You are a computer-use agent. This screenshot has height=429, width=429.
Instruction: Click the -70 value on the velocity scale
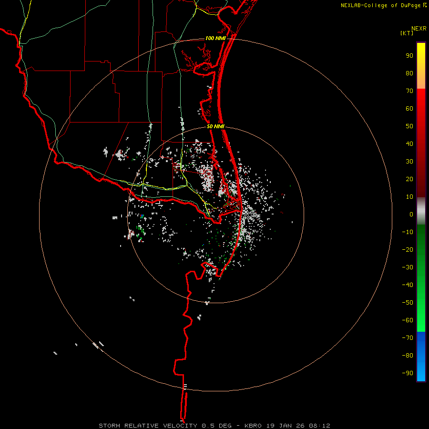click(x=408, y=338)
